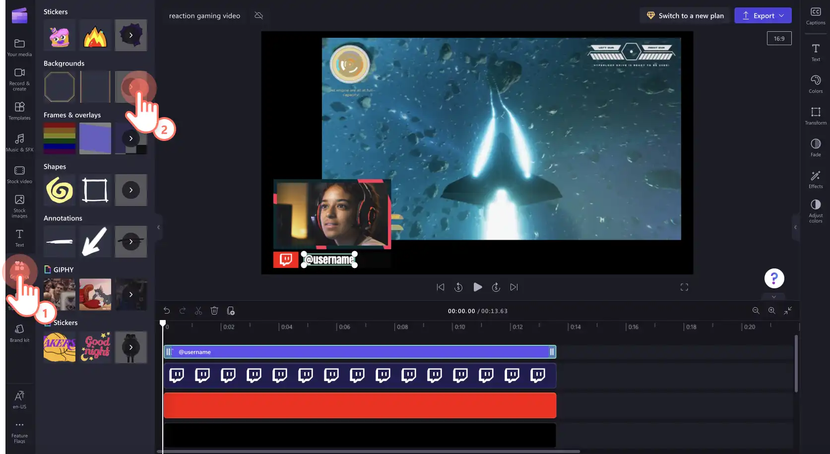Open the Captions panel
This screenshot has height=454, width=830.
815,16
